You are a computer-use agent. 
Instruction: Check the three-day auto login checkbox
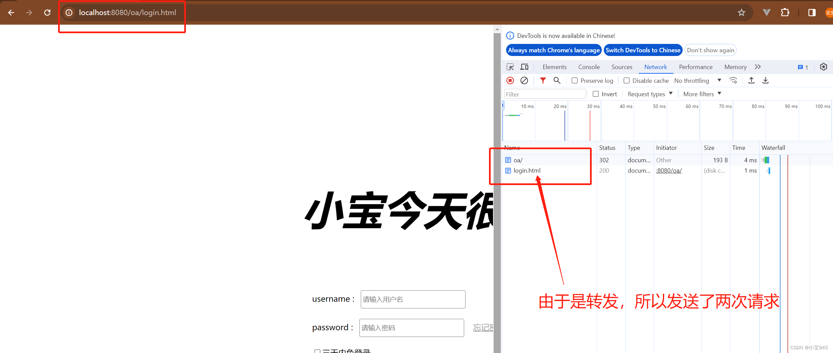pos(317,351)
